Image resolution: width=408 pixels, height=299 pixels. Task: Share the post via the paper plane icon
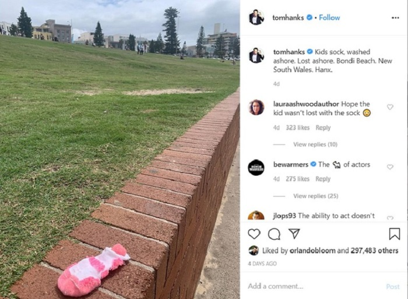click(x=294, y=233)
